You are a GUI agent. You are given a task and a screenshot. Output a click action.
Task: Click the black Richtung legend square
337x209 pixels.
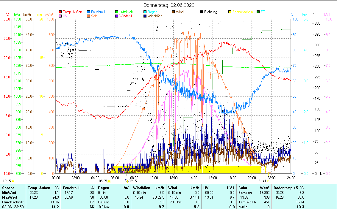pos(202,12)
